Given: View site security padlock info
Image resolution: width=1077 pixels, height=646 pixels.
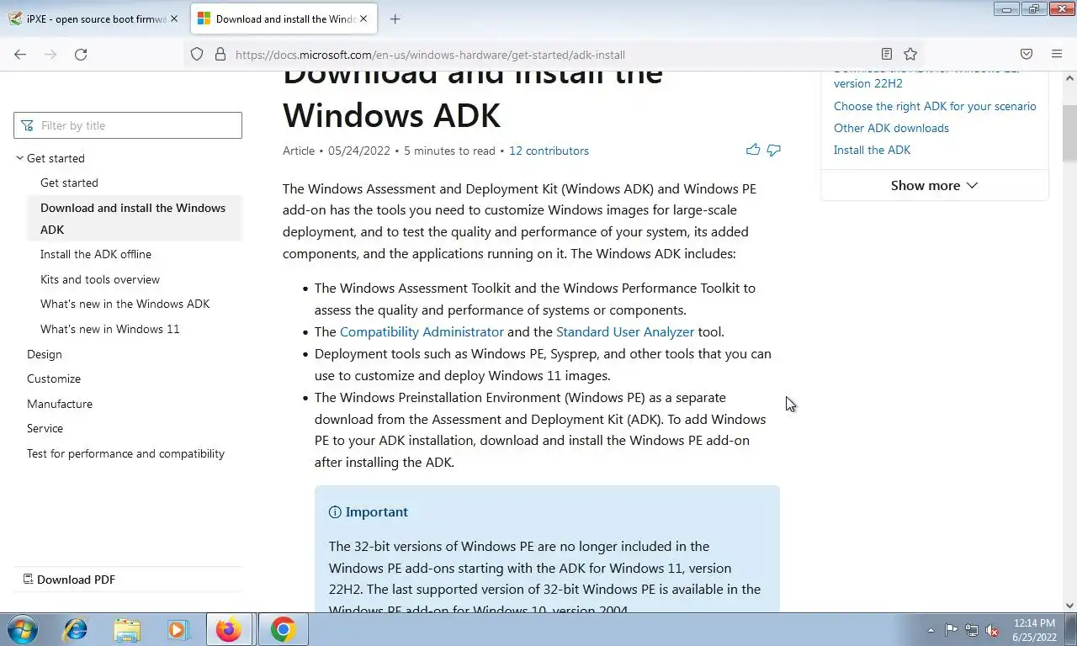Looking at the screenshot, I should pyautogui.click(x=220, y=54).
